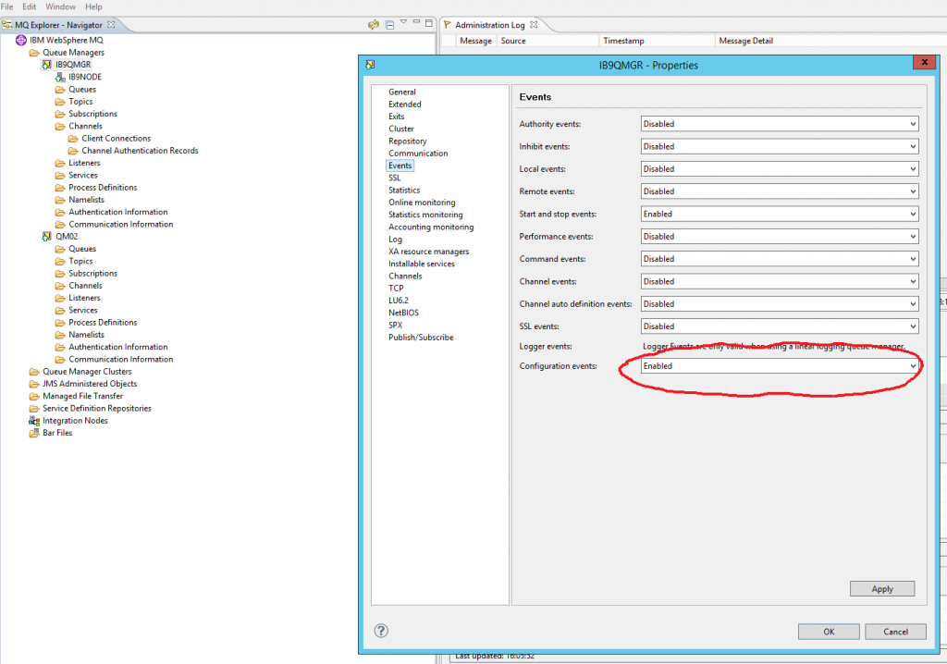This screenshot has height=664, width=947.
Task: Select Queues under IB9QMGR in Navigator
Action: click(x=82, y=90)
